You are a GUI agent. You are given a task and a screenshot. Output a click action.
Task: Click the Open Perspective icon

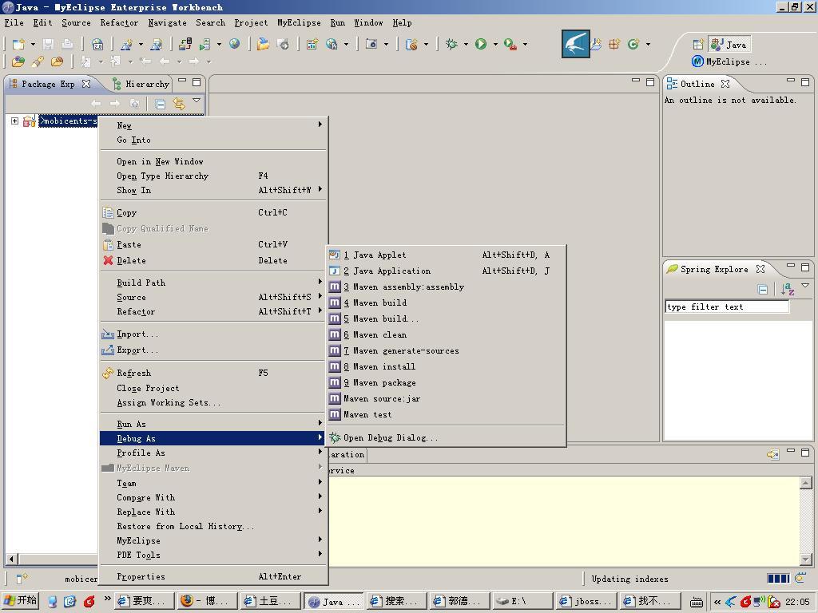click(698, 45)
